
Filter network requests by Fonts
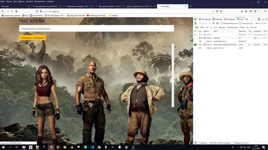222,27
